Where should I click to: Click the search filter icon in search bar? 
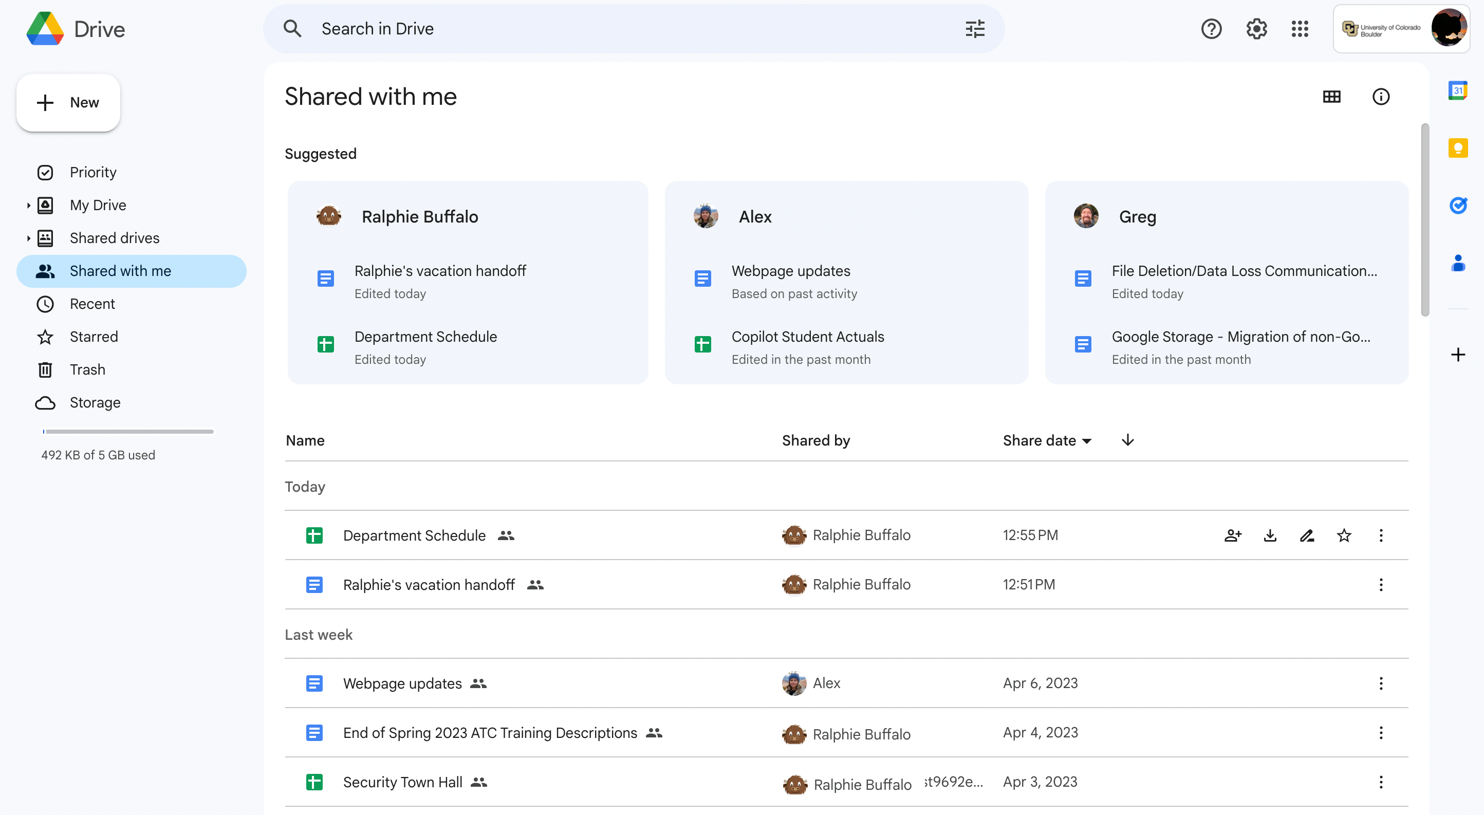coord(974,28)
